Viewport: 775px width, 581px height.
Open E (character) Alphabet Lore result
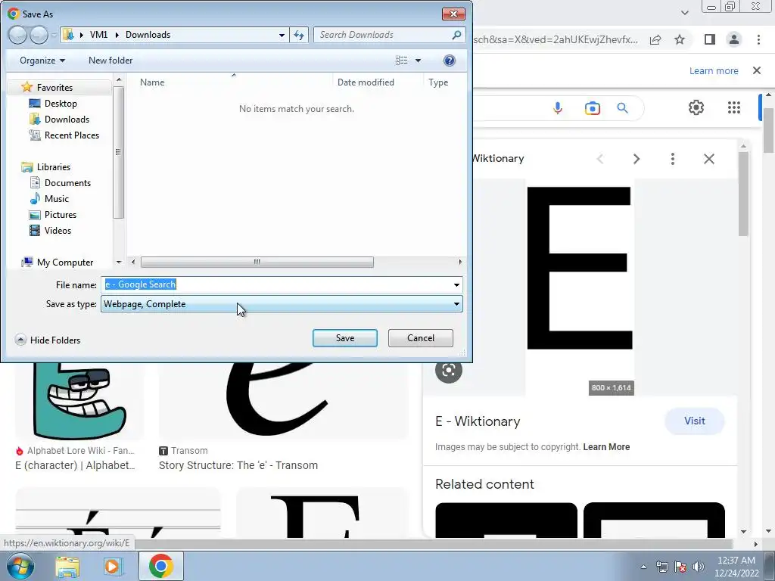click(75, 465)
